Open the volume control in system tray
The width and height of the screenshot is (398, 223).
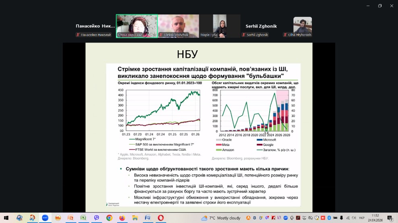coord(354,218)
